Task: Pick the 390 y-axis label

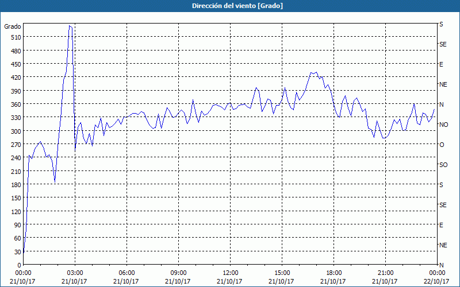Action: coord(16,91)
